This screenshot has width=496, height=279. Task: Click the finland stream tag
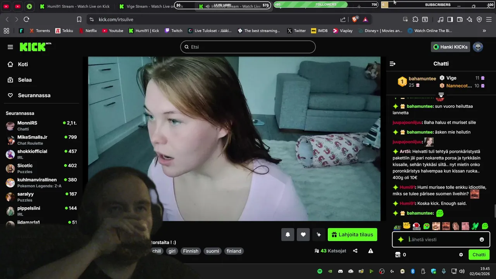coord(234,251)
